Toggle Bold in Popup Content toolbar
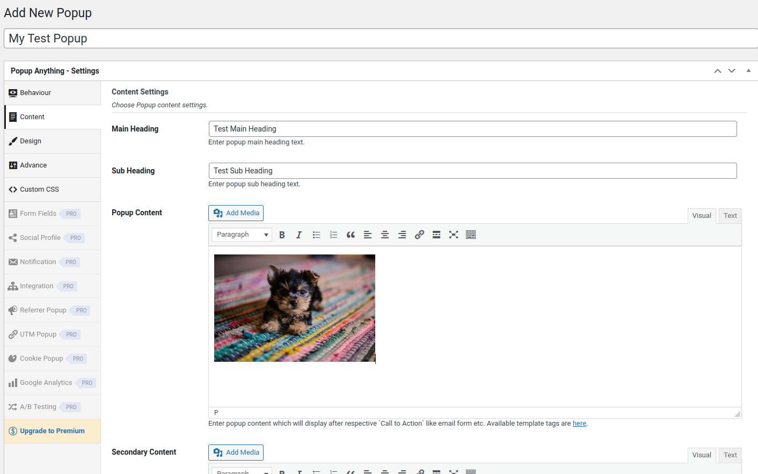This screenshot has width=758, height=474. (x=282, y=235)
